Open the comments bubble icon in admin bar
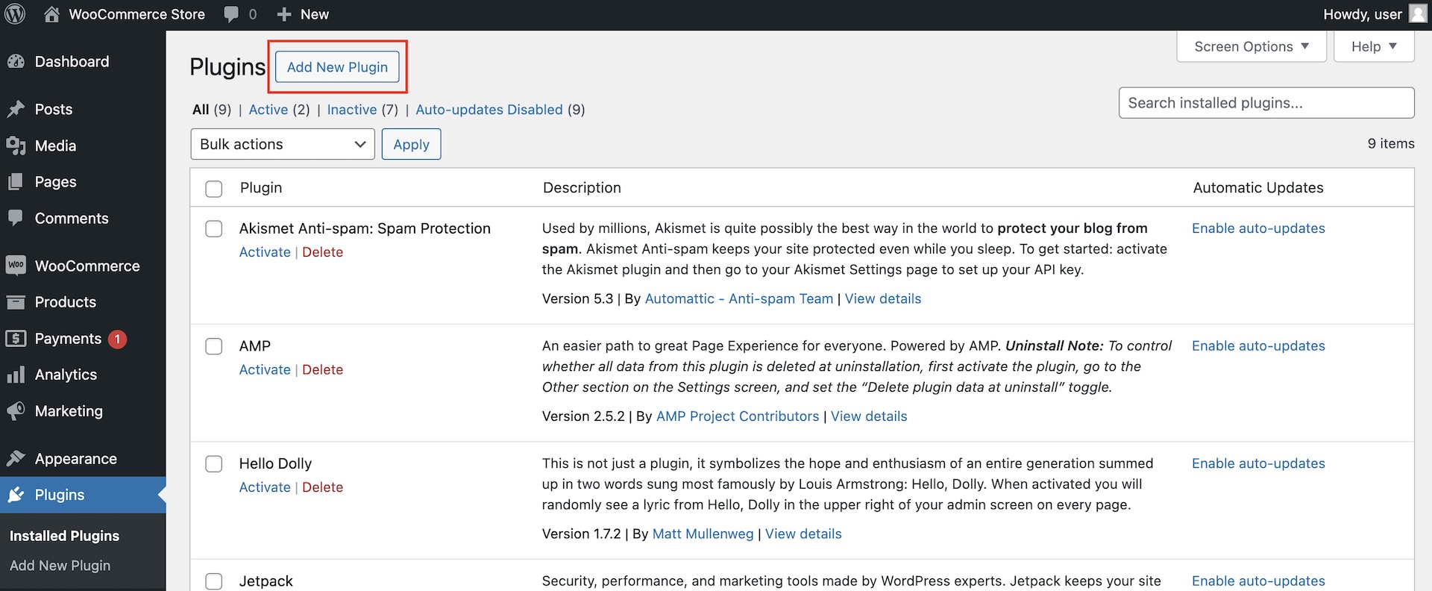Viewport: 1432px width, 591px height. [232, 15]
